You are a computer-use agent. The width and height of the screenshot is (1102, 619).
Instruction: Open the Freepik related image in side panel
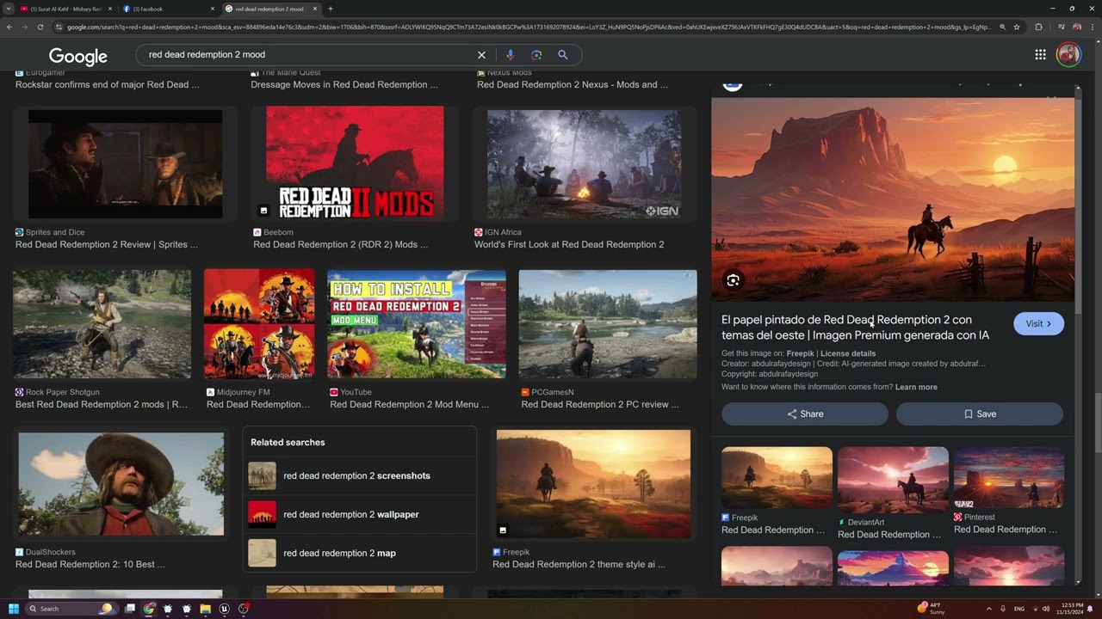click(x=777, y=477)
